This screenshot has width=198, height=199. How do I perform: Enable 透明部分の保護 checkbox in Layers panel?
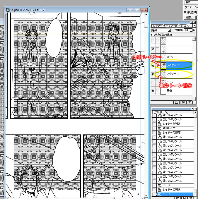[x=152, y=35]
